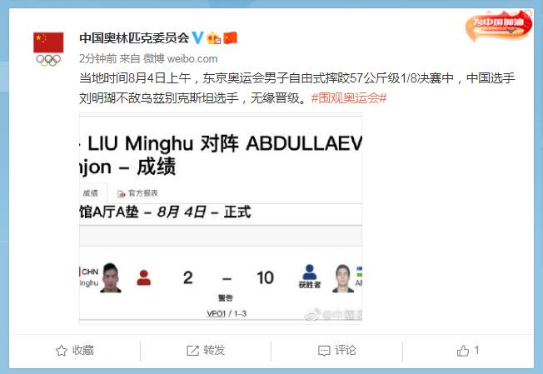Screen dimensions: 543x374
Task: Toggle the thumbs-up like button
Action: pyautogui.click(x=468, y=351)
